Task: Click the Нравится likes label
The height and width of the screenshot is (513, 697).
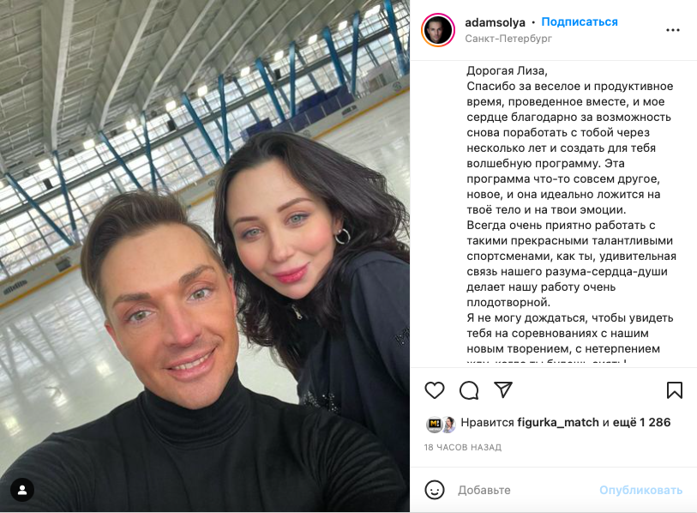Action: pyautogui.click(x=487, y=422)
